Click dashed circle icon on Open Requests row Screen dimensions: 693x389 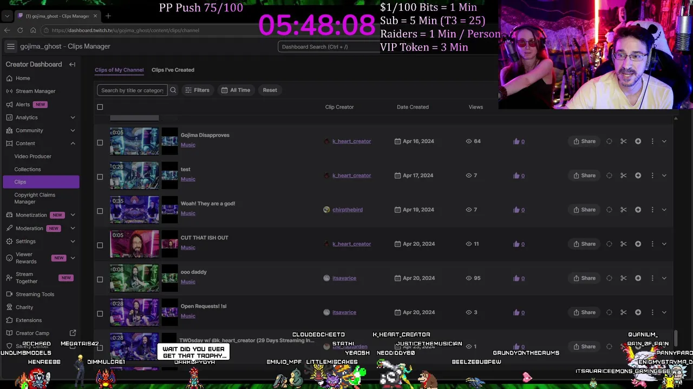[x=609, y=312]
